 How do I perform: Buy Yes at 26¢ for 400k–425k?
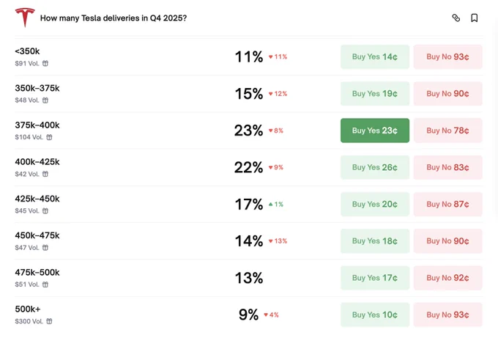[x=374, y=167]
